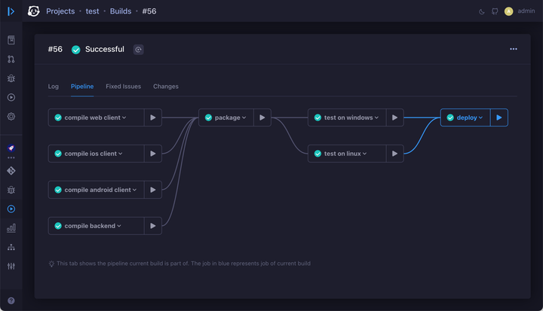Open the Child Projects hierarchy icon
Screen dimensions: 543x311
(x=11, y=247)
